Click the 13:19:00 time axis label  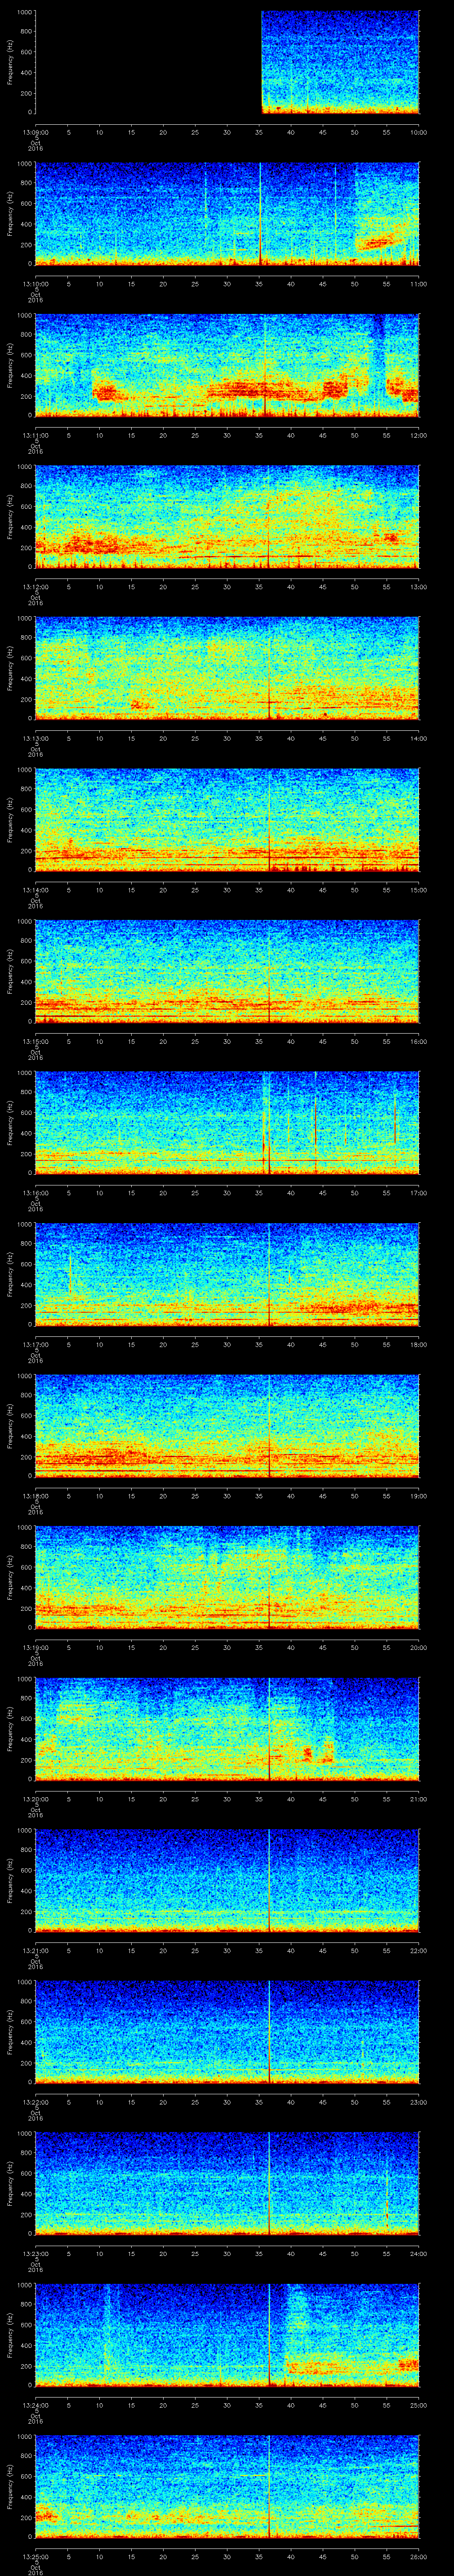[35, 1647]
